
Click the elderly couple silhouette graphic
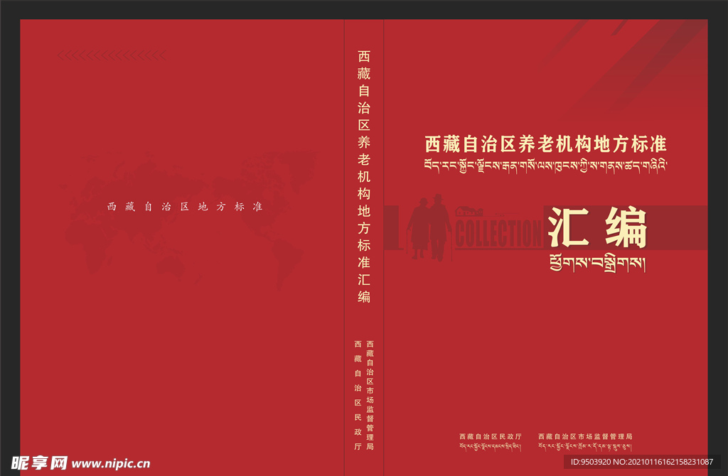point(427,227)
